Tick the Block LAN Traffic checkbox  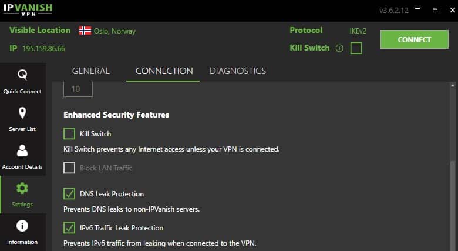point(69,168)
